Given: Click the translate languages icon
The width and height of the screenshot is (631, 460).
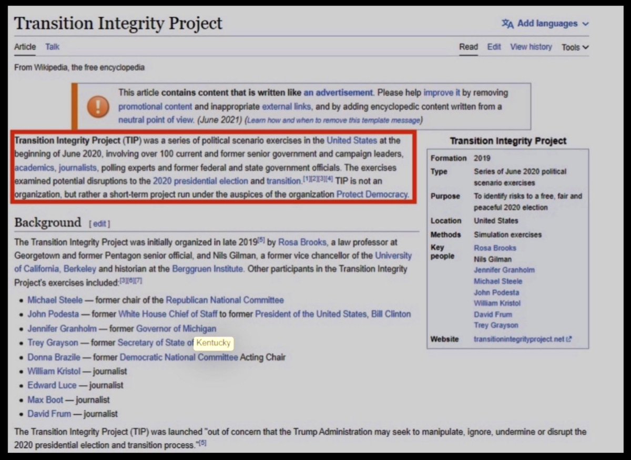Looking at the screenshot, I should 507,24.
